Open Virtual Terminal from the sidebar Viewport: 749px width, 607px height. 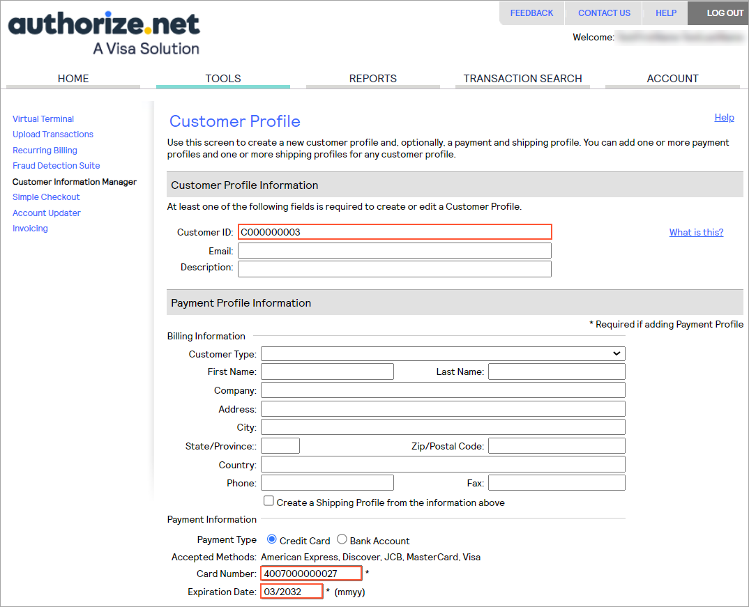43,119
